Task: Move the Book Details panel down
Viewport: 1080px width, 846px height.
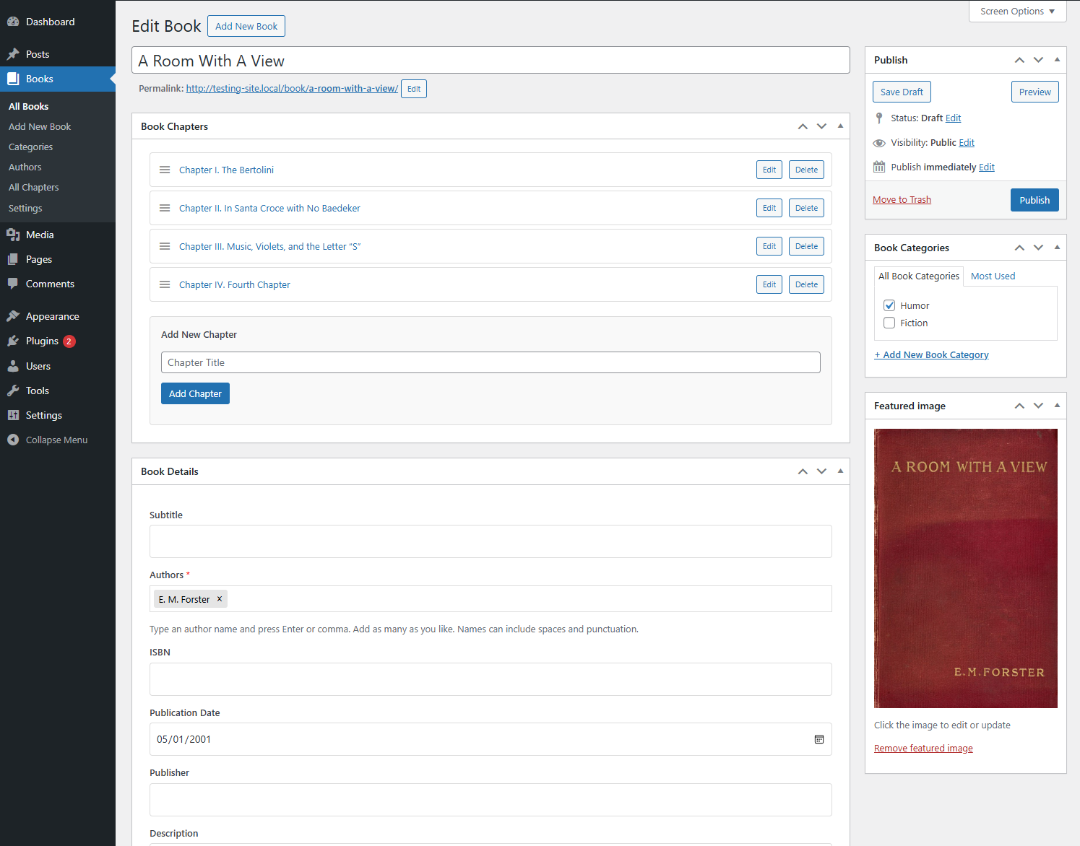Action: click(x=821, y=471)
